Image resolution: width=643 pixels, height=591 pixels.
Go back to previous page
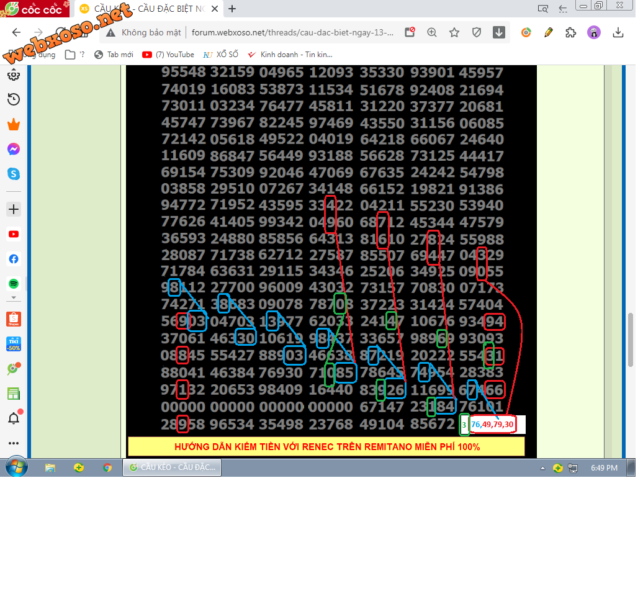[x=16, y=33]
